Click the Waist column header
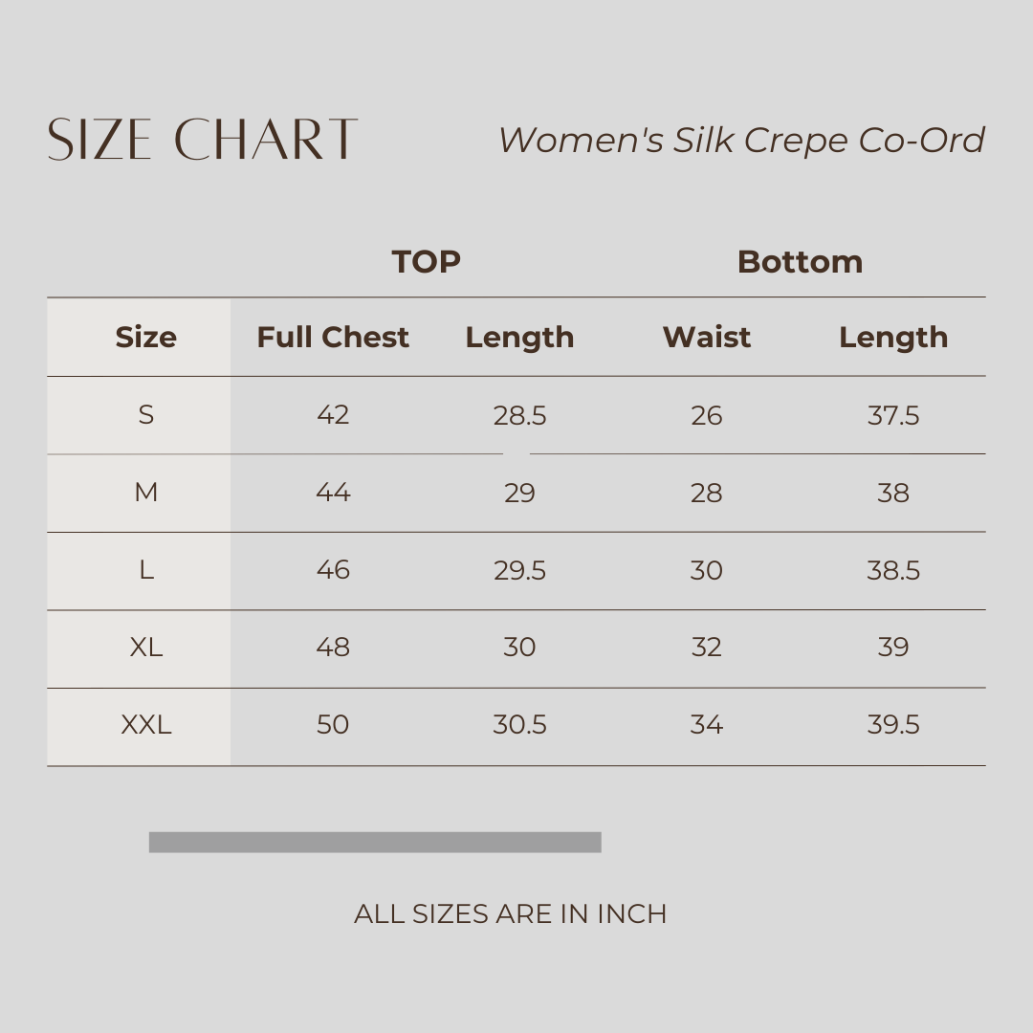 pyautogui.click(x=707, y=337)
